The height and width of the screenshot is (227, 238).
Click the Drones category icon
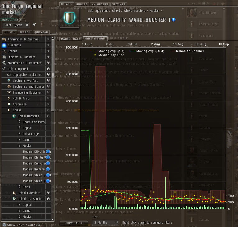point(4,51)
